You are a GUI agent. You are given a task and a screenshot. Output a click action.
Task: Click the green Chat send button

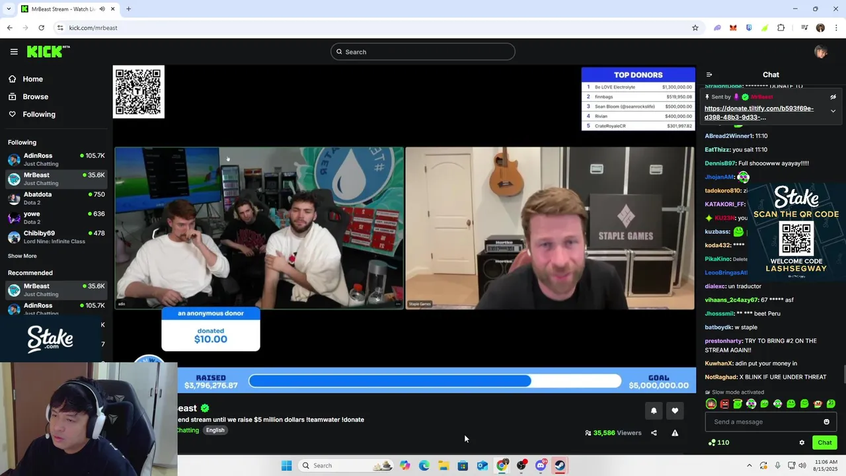pos(825,443)
